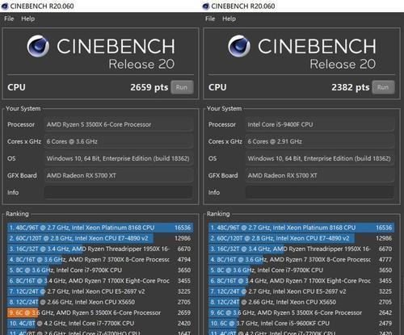Image resolution: width=404 pixels, height=335 pixels.
Task: Click the Cinebench title bar icon in right window
Action: pos(206,6)
